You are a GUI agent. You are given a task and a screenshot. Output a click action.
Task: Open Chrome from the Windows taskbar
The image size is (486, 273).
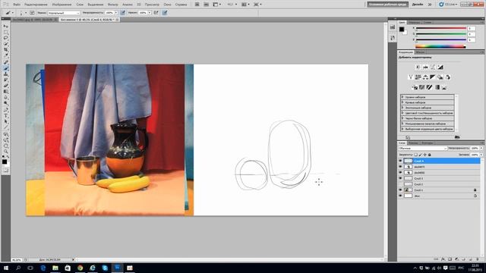80,268
